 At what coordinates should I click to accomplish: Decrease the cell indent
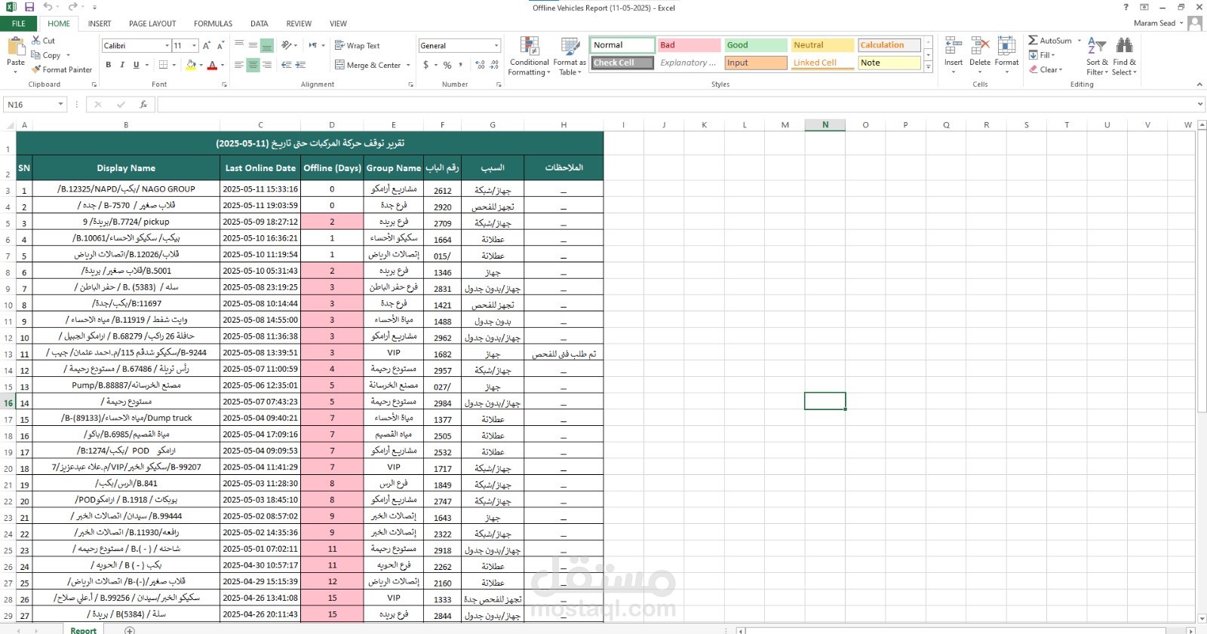click(x=286, y=65)
